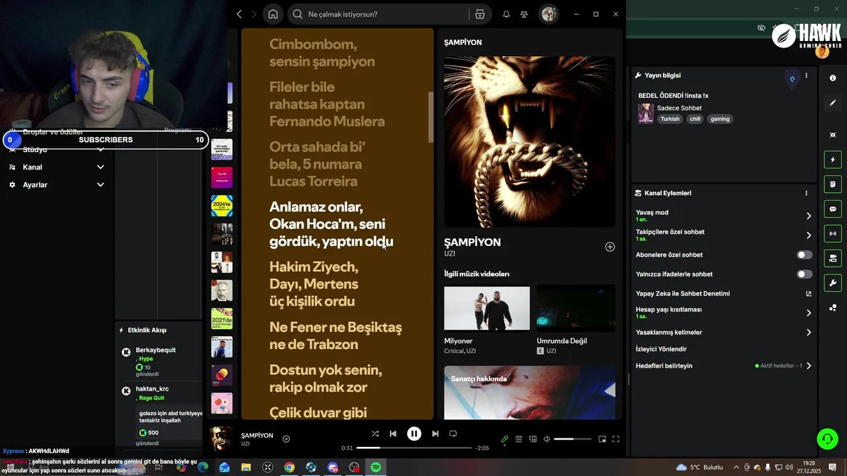Adjust the Spotify volume slider
847x476 pixels.
click(x=572, y=439)
